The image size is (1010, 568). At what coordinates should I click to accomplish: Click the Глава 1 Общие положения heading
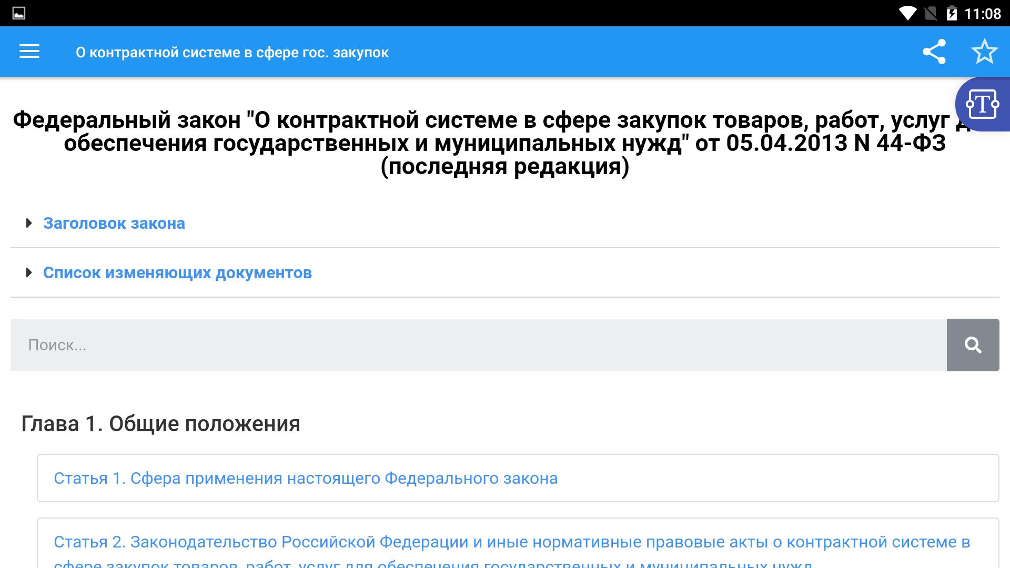click(160, 424)
